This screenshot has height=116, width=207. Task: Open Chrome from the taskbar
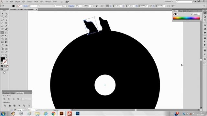coord(53,113)
